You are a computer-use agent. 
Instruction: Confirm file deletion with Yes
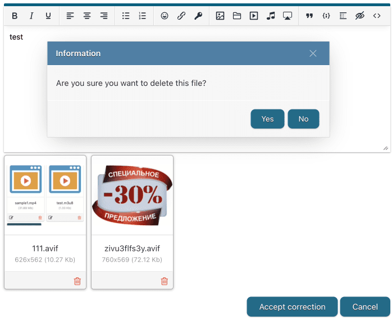(267, 119)
